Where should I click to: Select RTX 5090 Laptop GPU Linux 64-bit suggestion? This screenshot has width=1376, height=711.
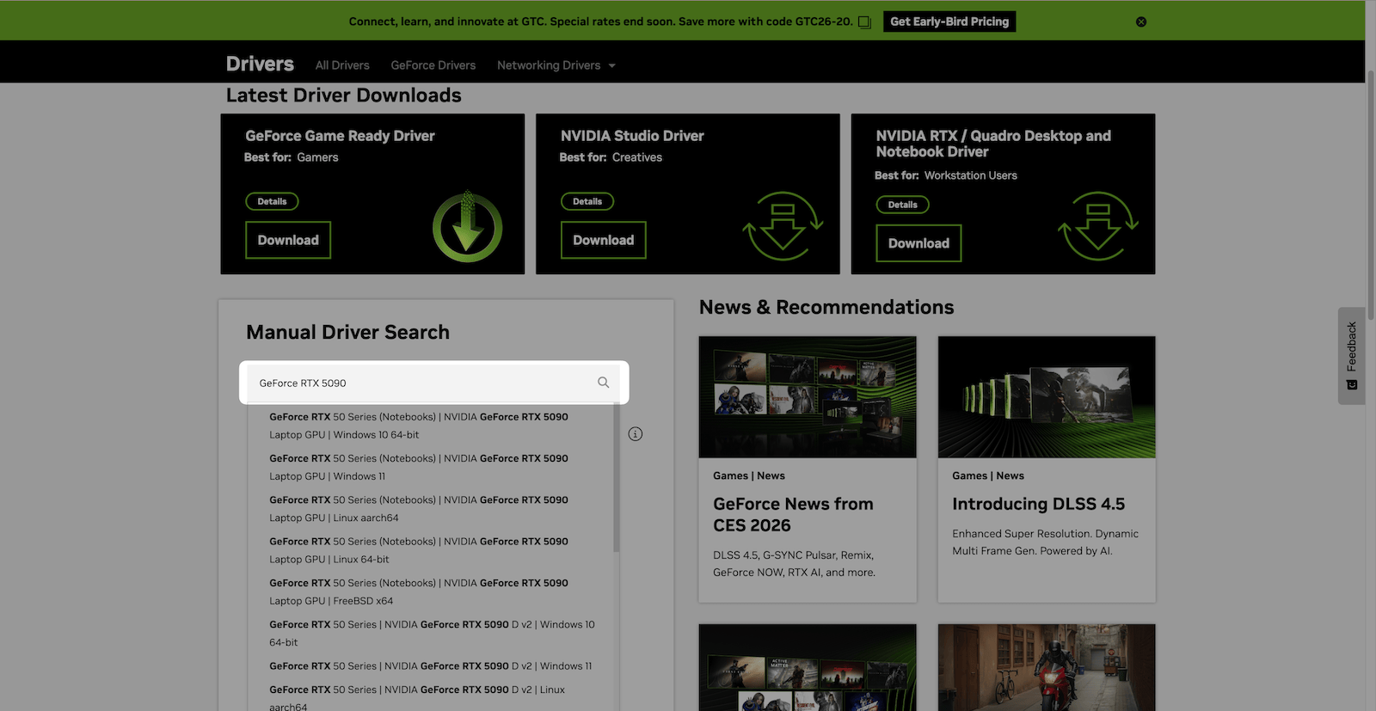(430, 550)
